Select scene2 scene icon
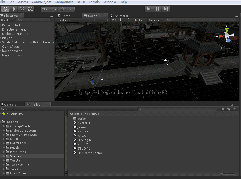 (x=75, y=144)
